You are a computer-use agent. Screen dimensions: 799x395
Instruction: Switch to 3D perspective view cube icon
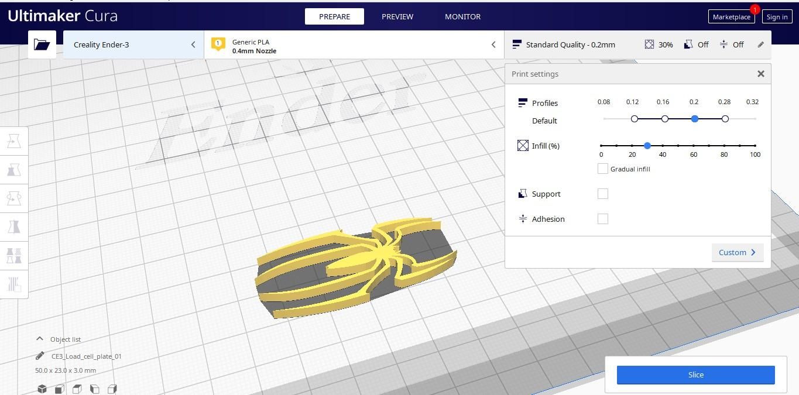coord(42,389)
